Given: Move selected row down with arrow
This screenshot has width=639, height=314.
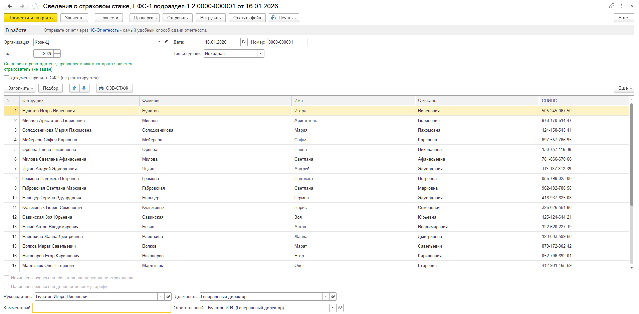Looking at the screenshot, I should [84, 88].
